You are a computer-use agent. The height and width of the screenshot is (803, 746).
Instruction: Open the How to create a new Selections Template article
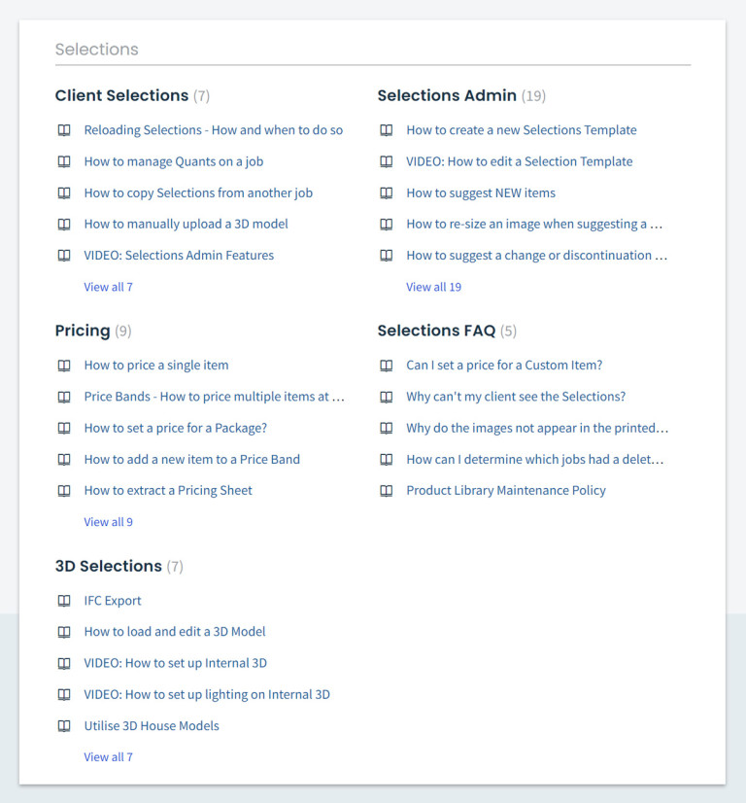(x=522, y=129)
